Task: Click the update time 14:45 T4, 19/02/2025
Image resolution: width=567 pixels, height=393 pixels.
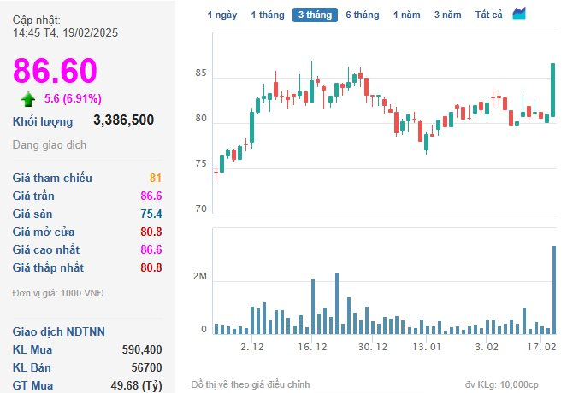Action: [66, 32]
